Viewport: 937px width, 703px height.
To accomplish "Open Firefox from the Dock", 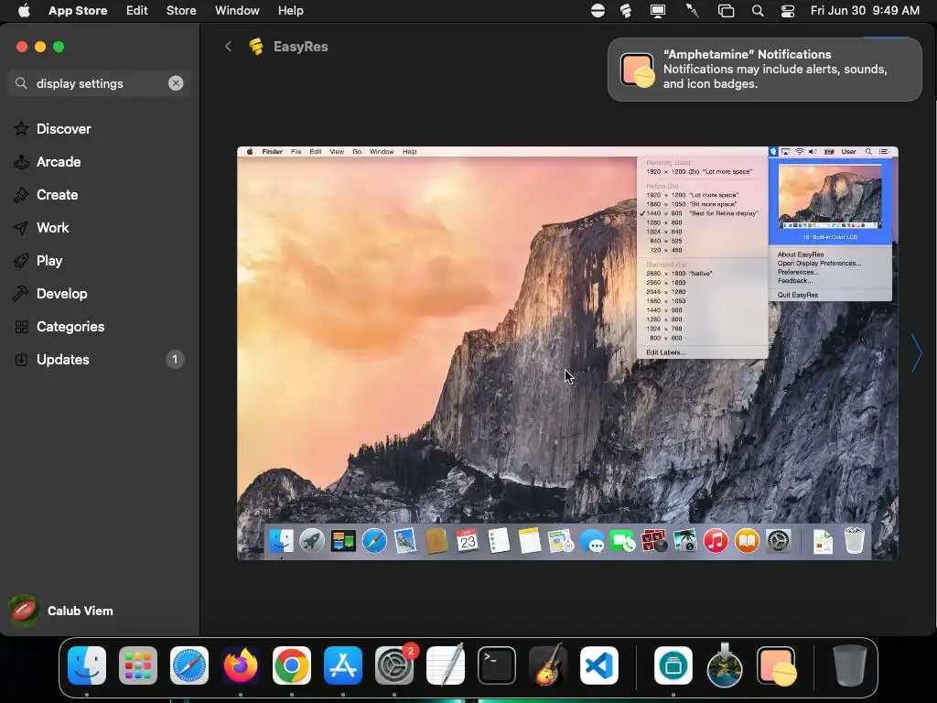I will coord(241,665).
